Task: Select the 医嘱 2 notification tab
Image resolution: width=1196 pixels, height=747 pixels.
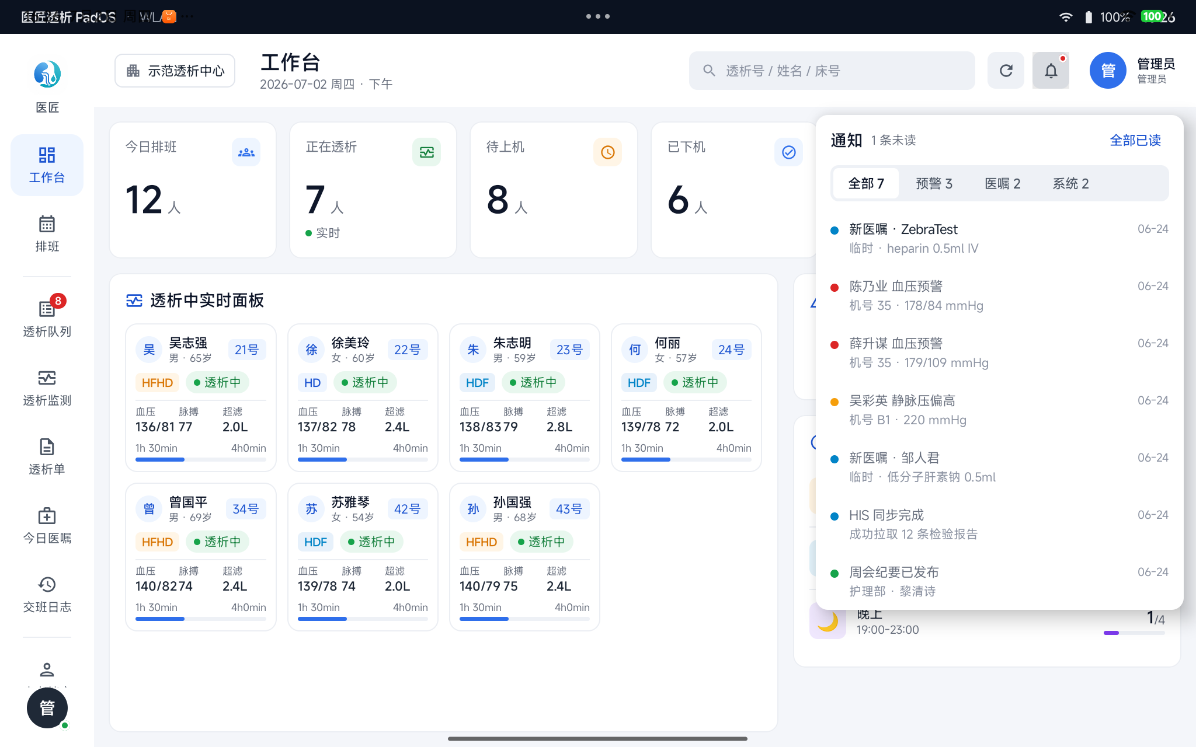Action: (1002, 183)
